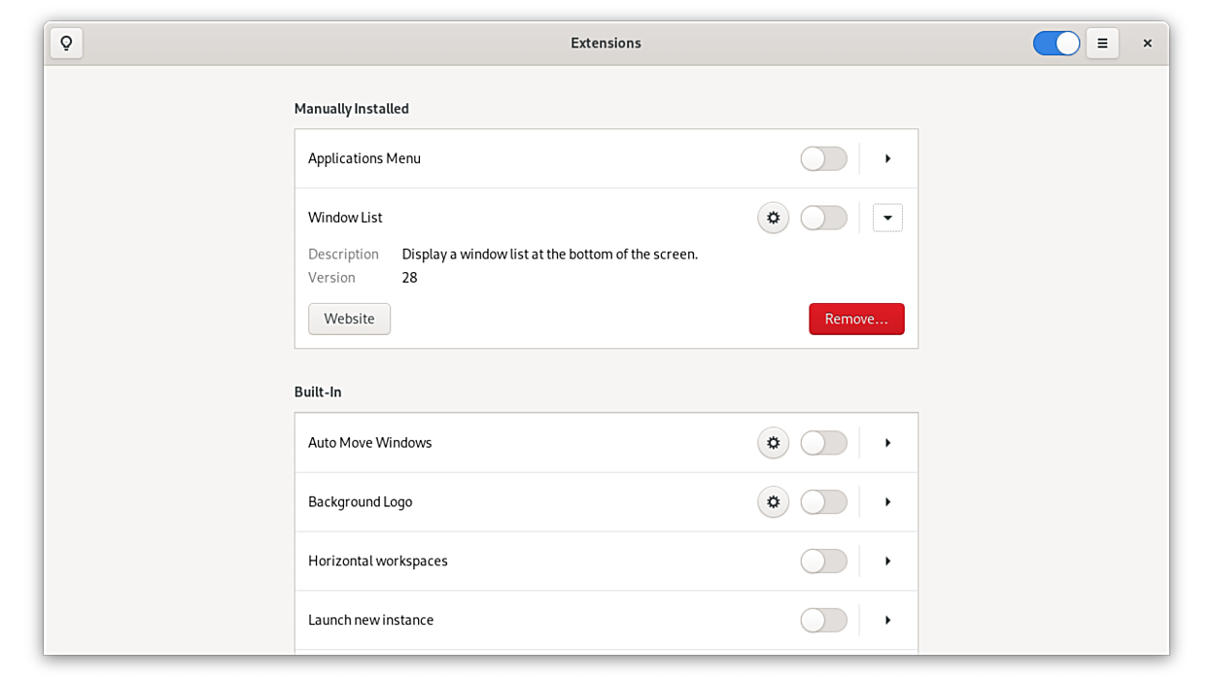Screen dimensions: 1213x682
Task: Open Window List settings gear
Action: tap(773, 218)
